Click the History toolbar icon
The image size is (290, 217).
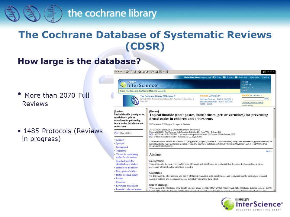[147, 72]
